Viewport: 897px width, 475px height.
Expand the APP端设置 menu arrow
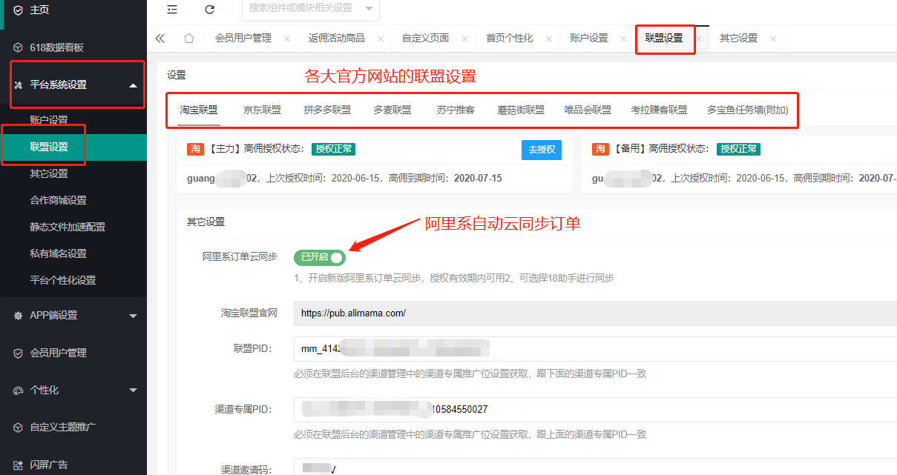click(x=134, y=316)
